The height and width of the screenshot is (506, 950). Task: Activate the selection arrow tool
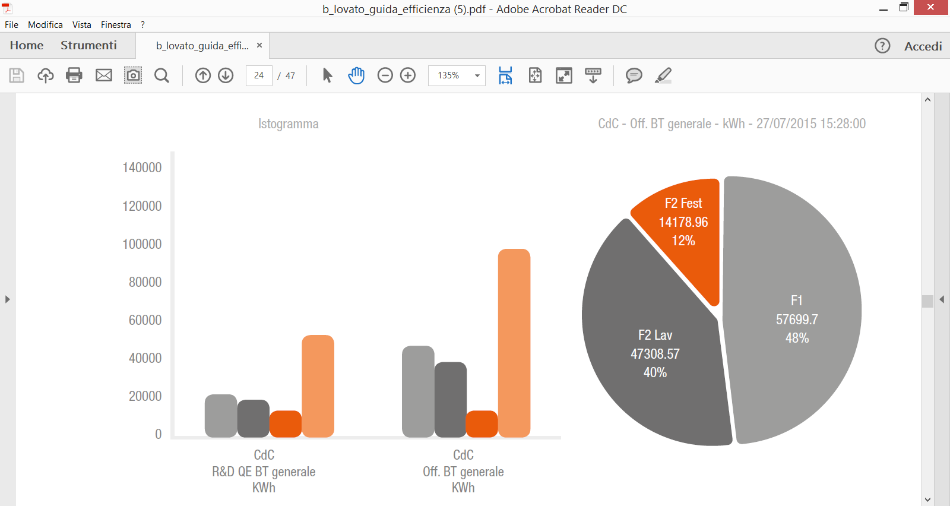click(327, 75)
